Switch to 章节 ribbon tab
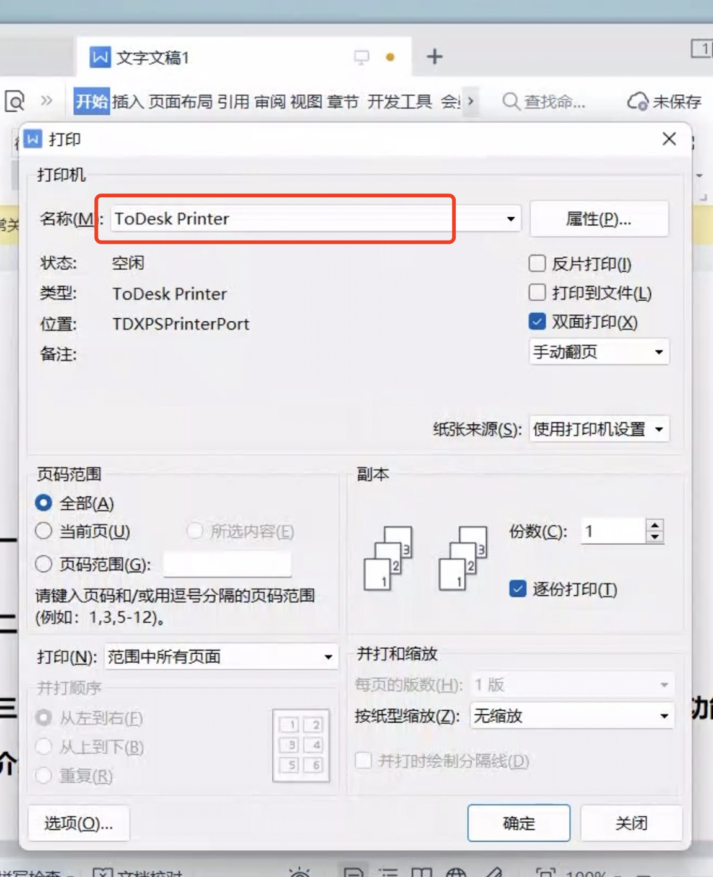 click(x=343, y=101)
